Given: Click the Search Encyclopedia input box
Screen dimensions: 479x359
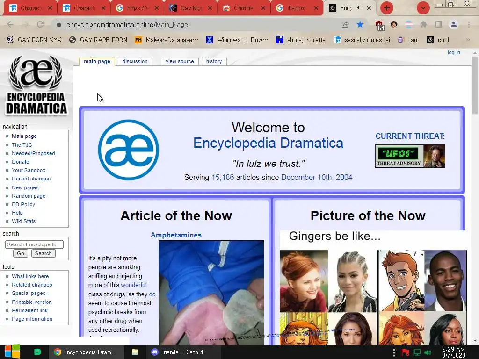Looking at the screenshot, I should coord(34,244).
